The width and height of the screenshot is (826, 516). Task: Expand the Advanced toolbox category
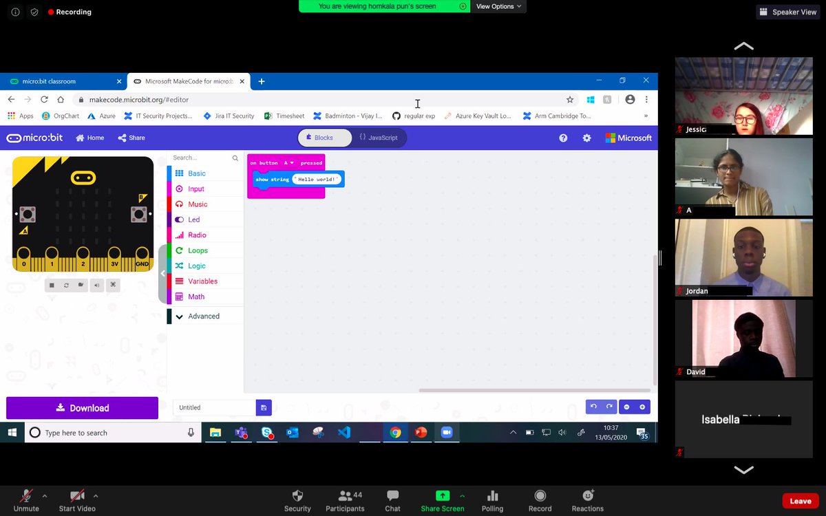(x=205, y=316)
